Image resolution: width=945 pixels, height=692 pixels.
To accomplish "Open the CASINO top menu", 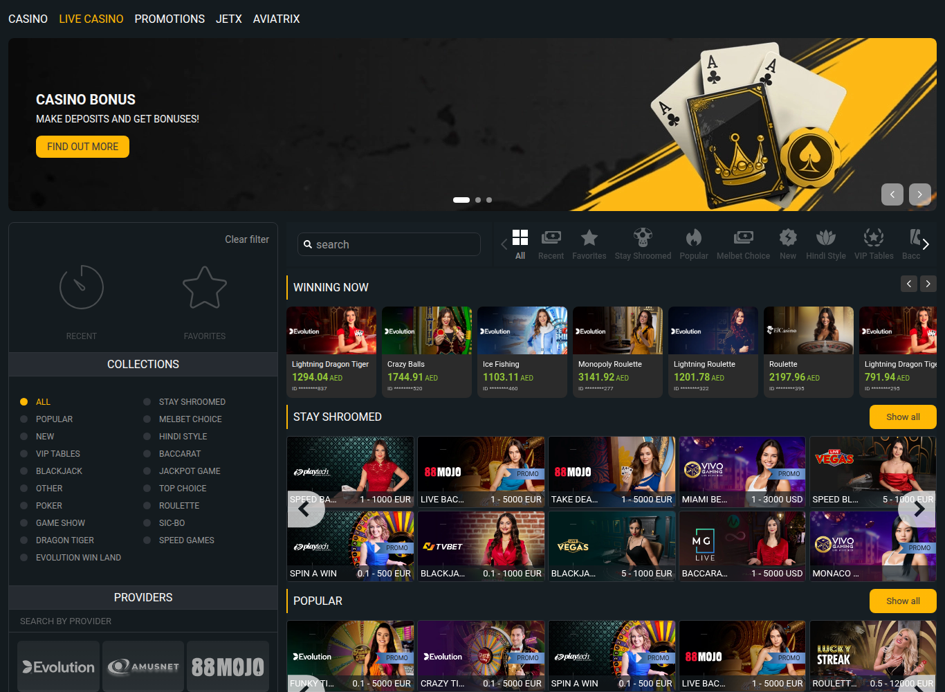I will point(28,19).
